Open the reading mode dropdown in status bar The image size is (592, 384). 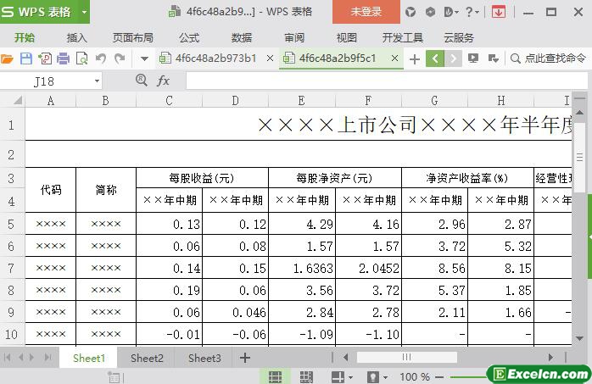click(x=385, y=377)
